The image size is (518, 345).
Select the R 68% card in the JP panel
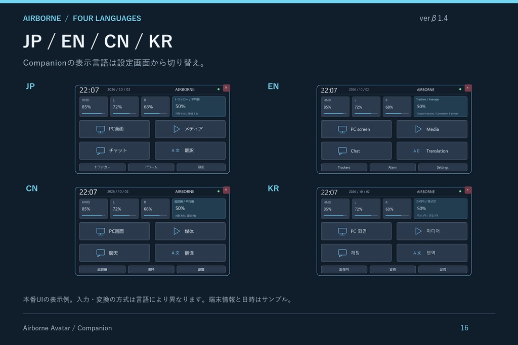155,107
